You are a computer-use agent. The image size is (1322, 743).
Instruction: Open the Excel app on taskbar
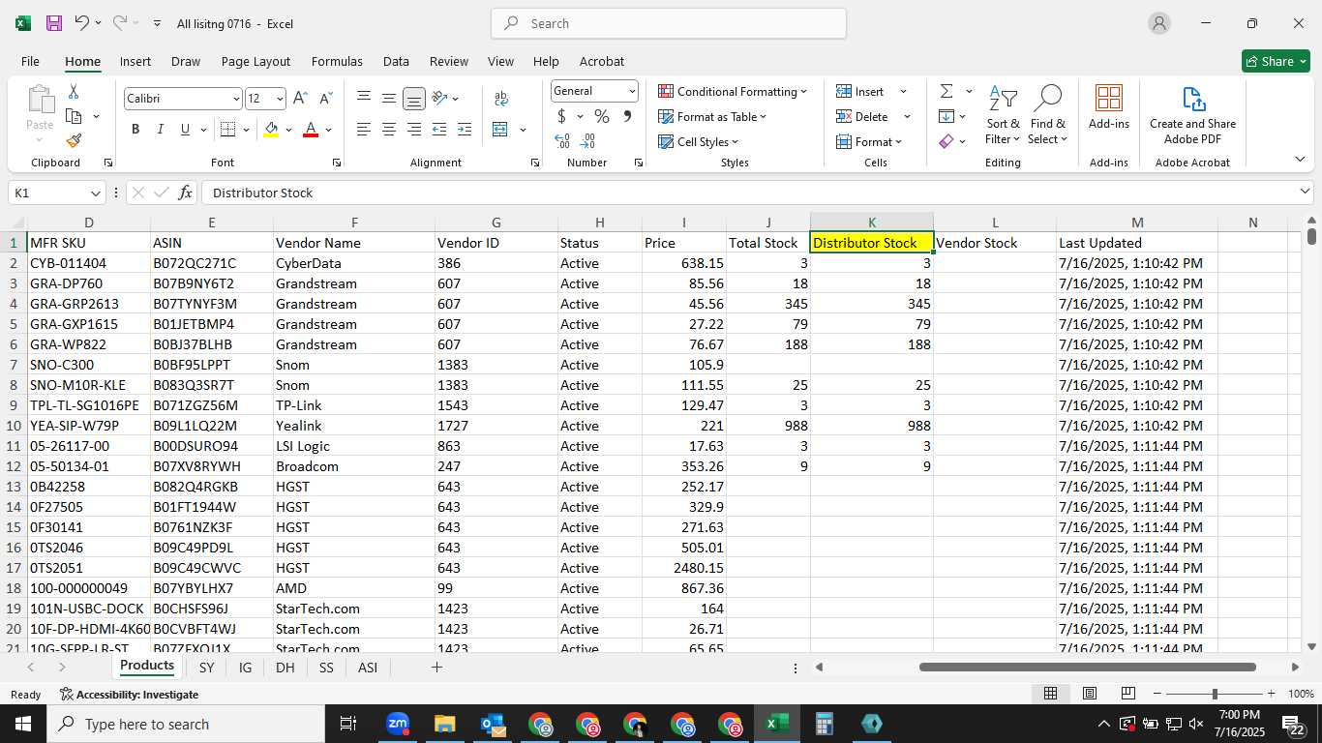(776, 724)
